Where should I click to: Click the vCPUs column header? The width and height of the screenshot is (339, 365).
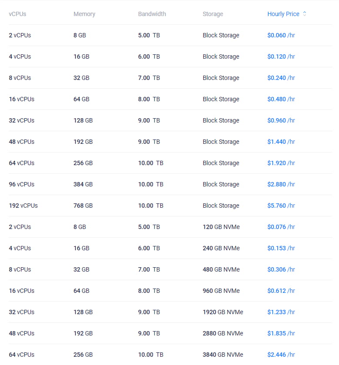[17, 14]
